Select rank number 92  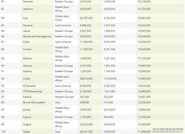coord(3,79)
